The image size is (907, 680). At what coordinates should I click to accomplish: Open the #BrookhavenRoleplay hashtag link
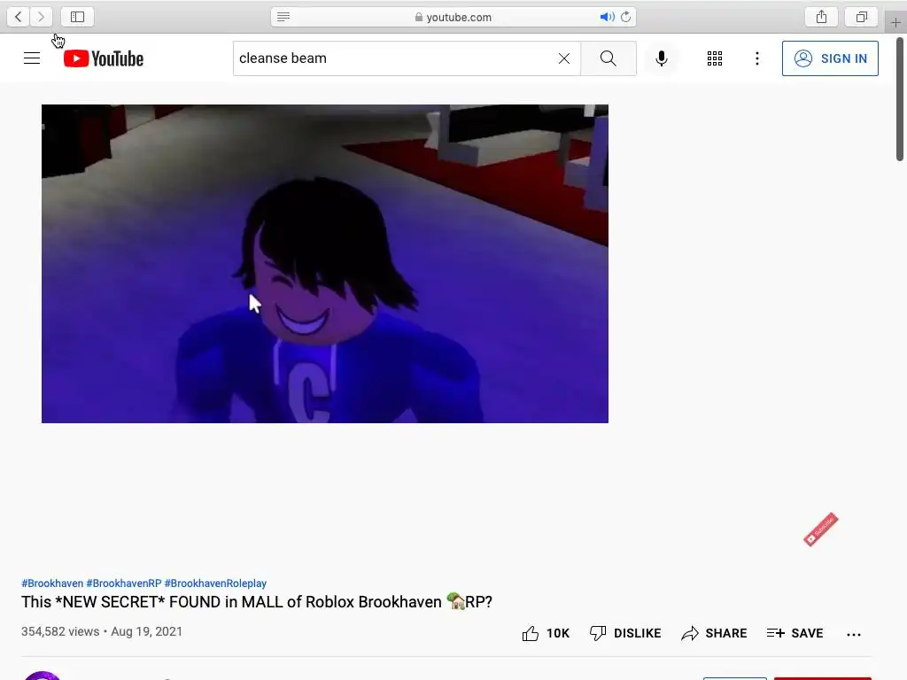(215, 583)
